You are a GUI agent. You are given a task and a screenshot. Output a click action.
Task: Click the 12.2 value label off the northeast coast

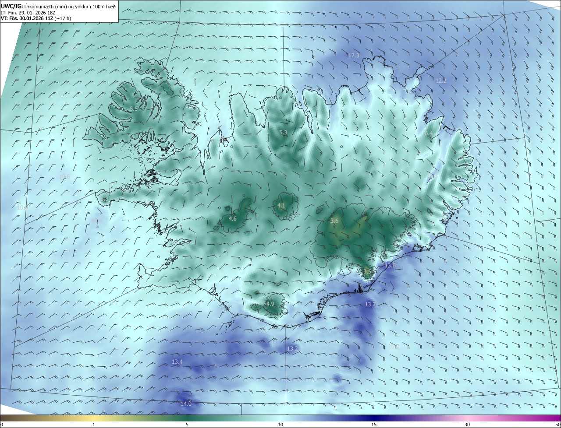pyautogui.click(x=441, y=81)
